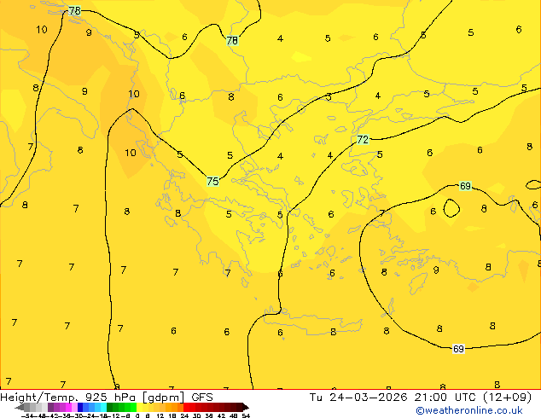The image size is (541, 418).
Task: Select the 'Tu 24-03-2026 21:00 UTC (12+09)' timestamp
Action: pos(421,398)
